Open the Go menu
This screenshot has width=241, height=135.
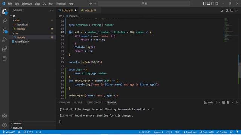44,3
